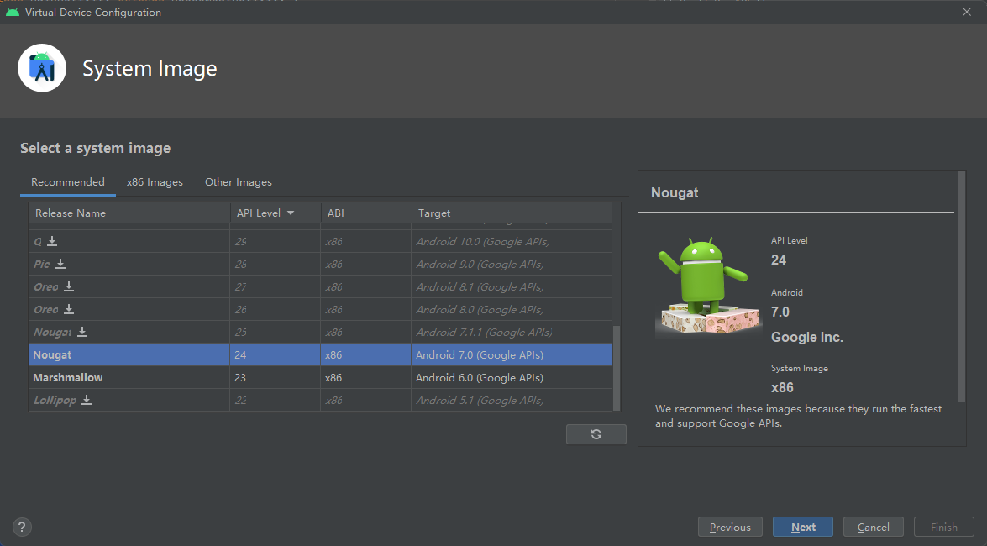The width and height of the screenshot is (987, 546).
Task: Cancel the device configuration
Action: click(873, 528)
